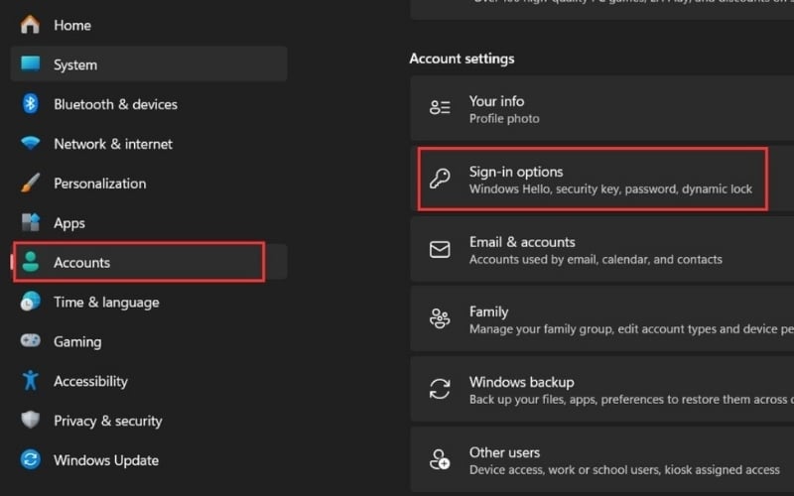Click the envelope icon for Email & accounts
The image size is (794, 496).
point(440,249)
